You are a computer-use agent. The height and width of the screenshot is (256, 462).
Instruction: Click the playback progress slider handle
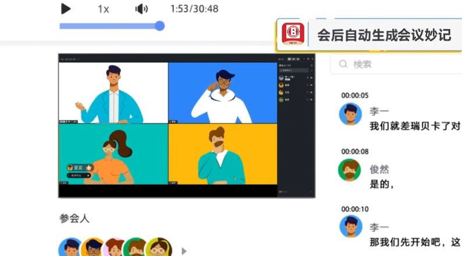(x=159, y=26)
